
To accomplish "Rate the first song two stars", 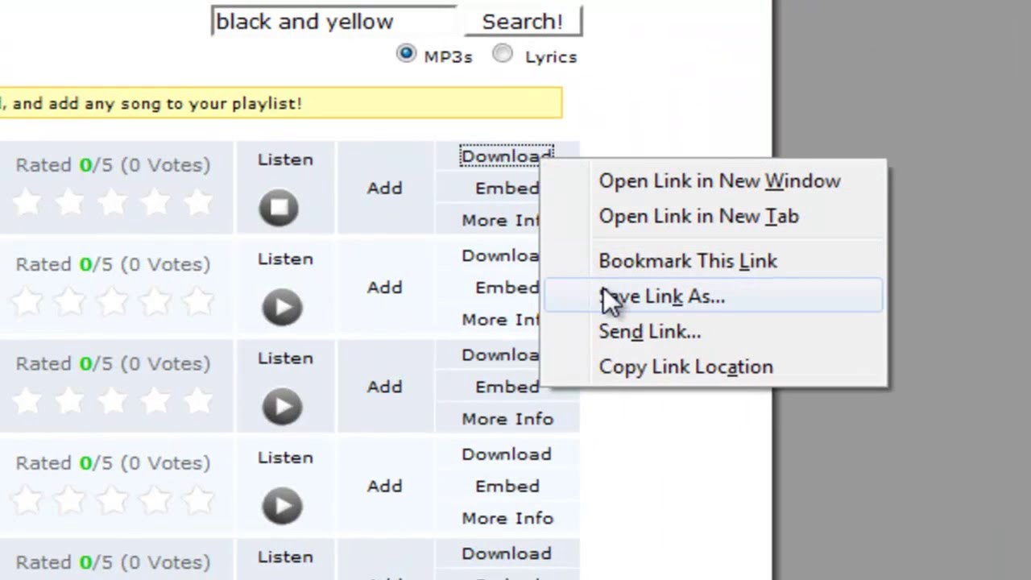I will click(69, 202).
